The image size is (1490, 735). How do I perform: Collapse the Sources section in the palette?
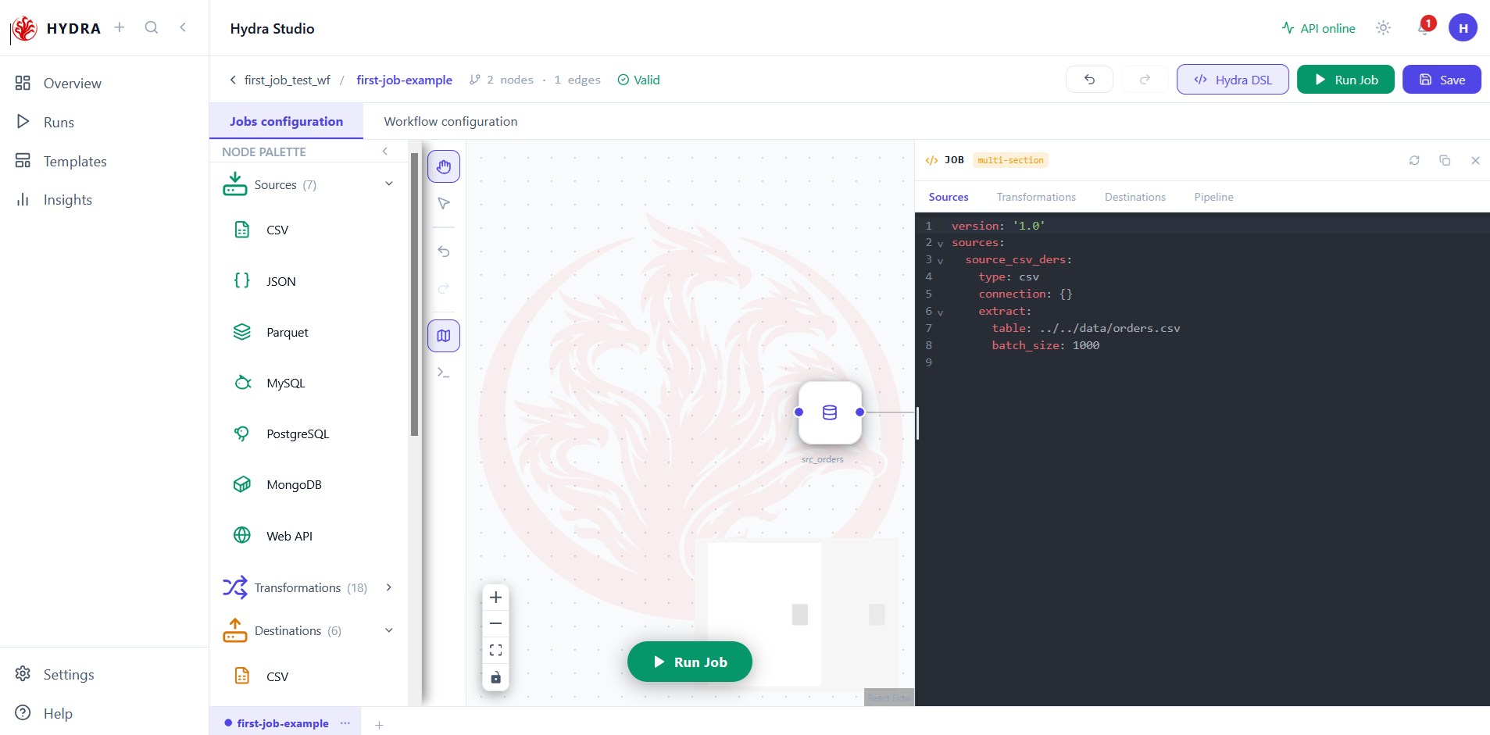[389, 184]
